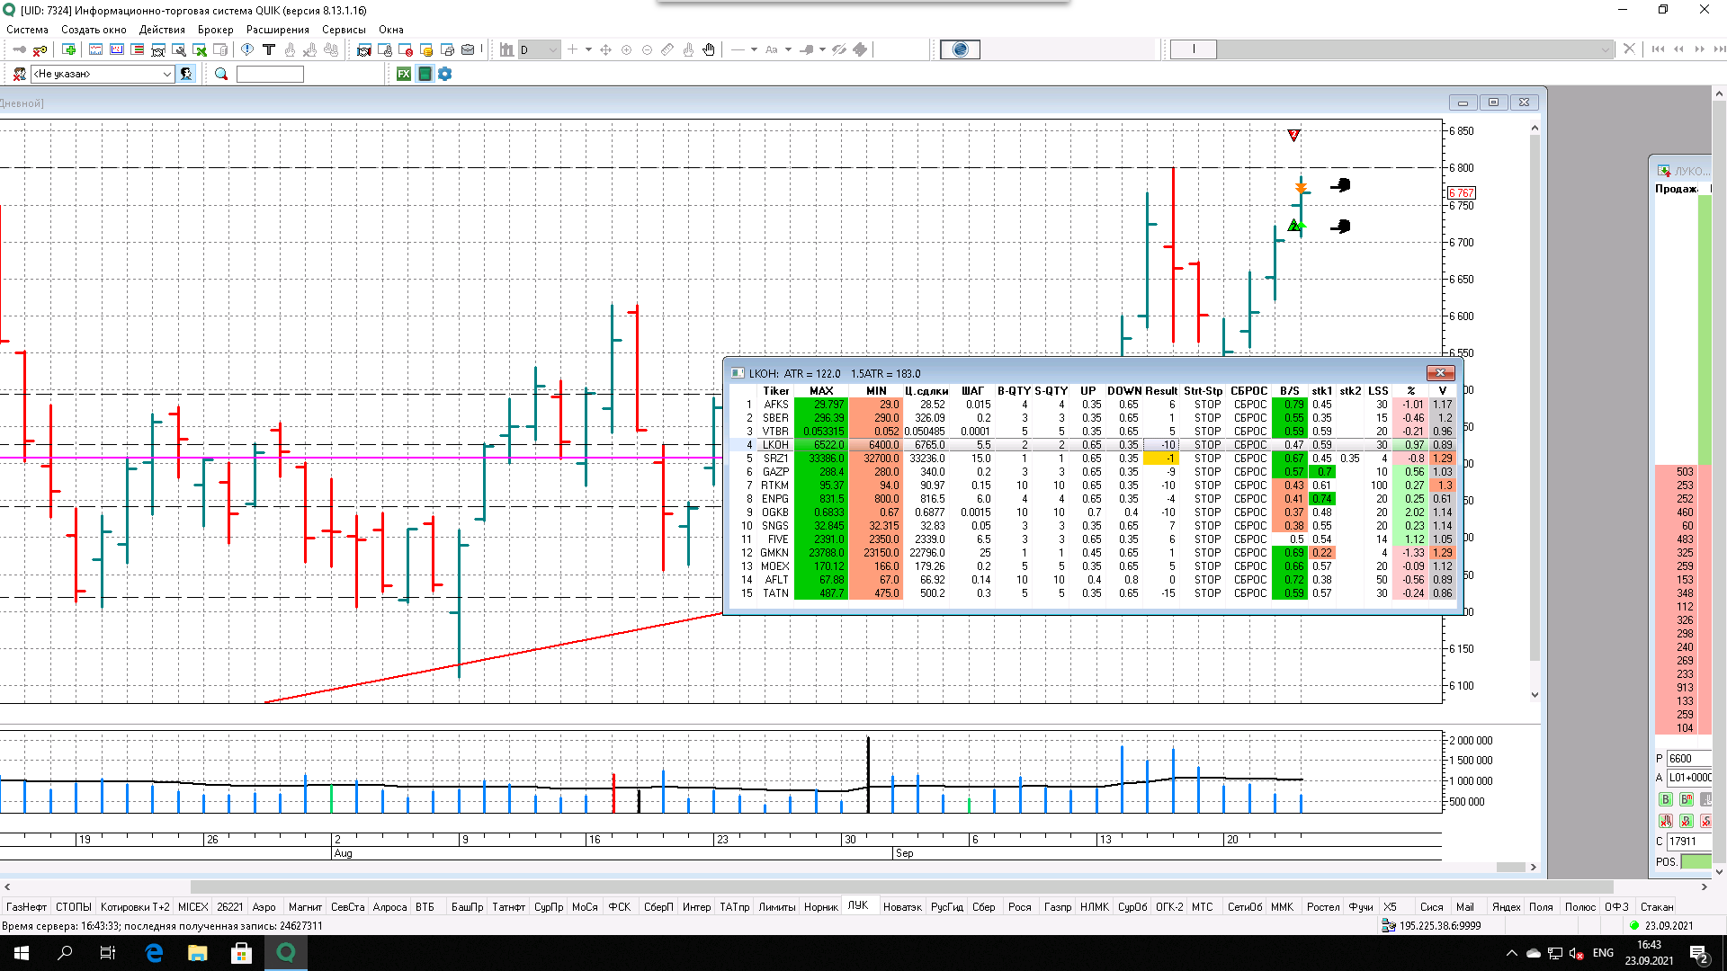Click the red 7 marker above the chart
The image size is (1727, 971).
(x=1293, y=135)
